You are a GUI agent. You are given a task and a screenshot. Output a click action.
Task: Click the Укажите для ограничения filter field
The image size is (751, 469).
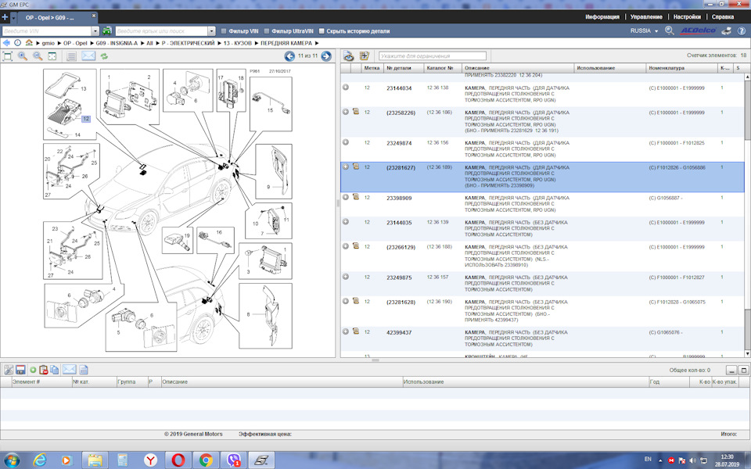point(432,56)
